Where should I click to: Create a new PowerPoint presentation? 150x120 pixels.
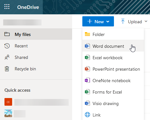[x=113, y=69]
